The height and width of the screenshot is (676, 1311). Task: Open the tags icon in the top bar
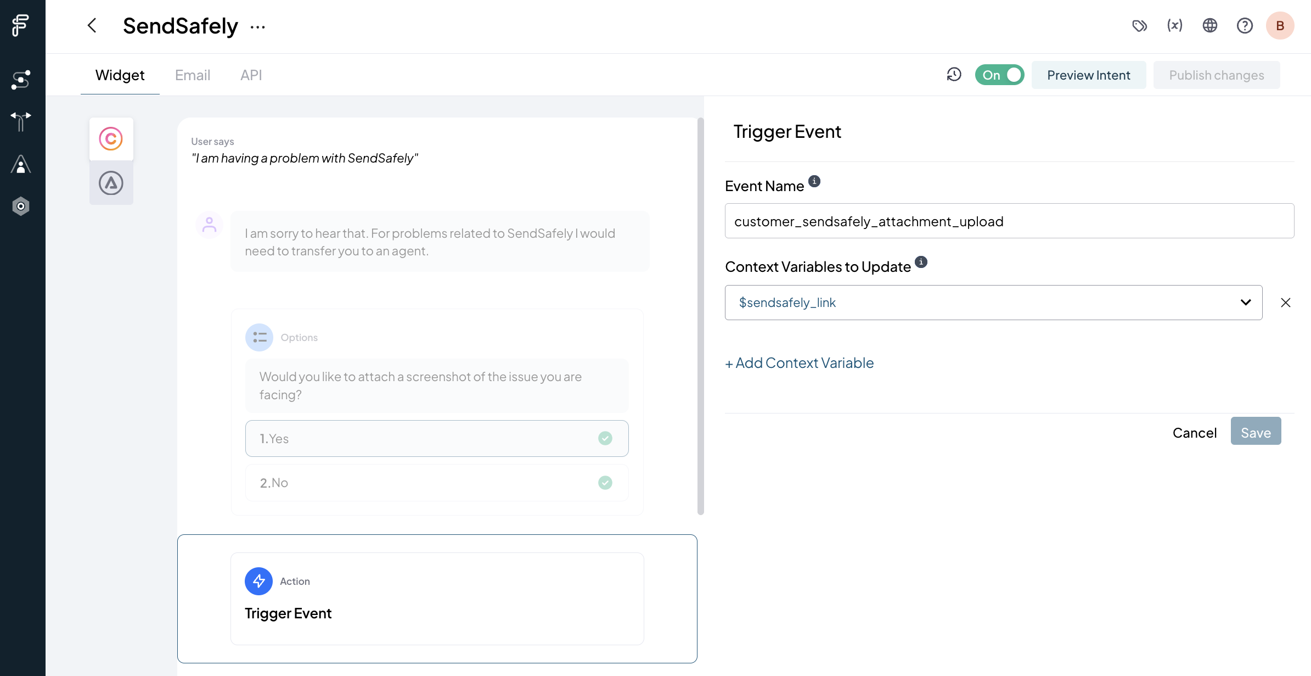tap(1139, 25)
